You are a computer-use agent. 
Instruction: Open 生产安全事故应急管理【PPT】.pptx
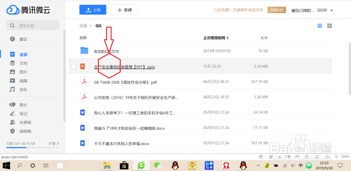(125, 67)
